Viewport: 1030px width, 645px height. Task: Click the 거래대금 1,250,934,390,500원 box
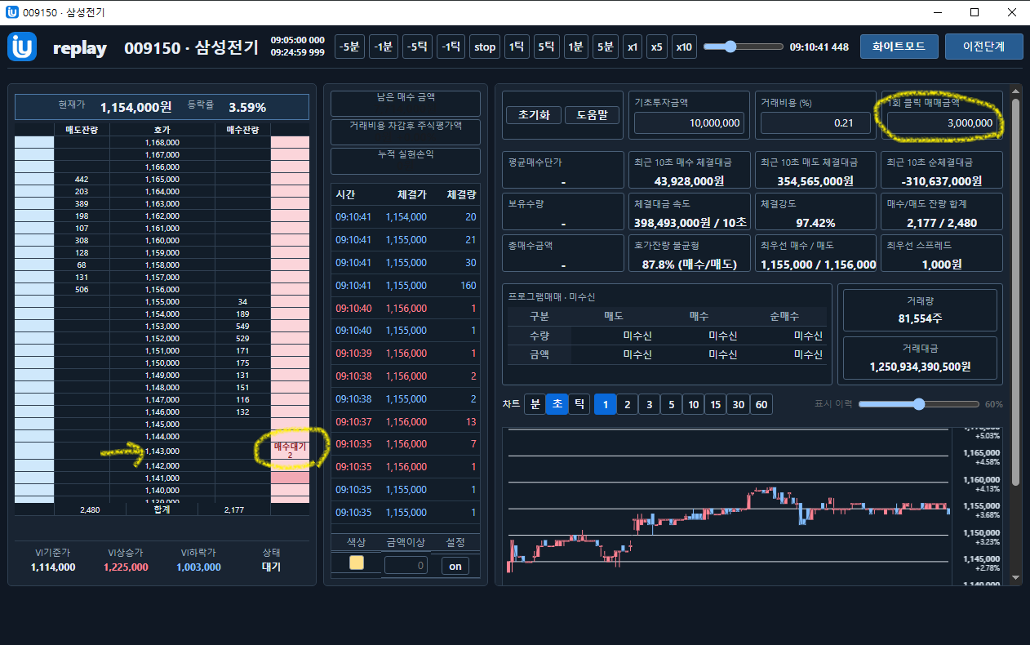(920, 358)
